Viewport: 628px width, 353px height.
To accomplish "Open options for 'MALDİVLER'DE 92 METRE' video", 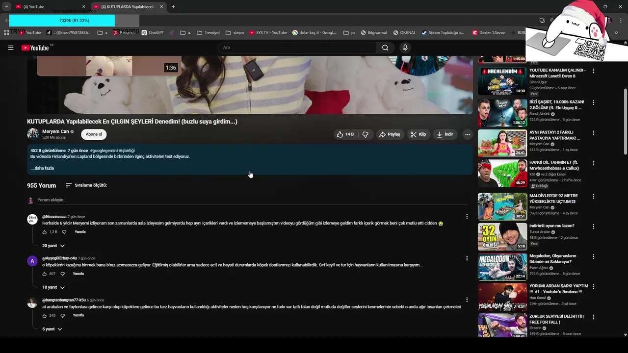I will [593, 196].
